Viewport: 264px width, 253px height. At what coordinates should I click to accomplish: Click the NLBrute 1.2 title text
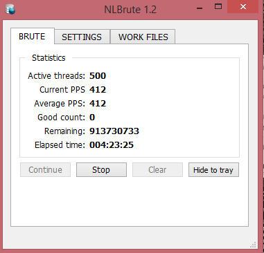130,10
